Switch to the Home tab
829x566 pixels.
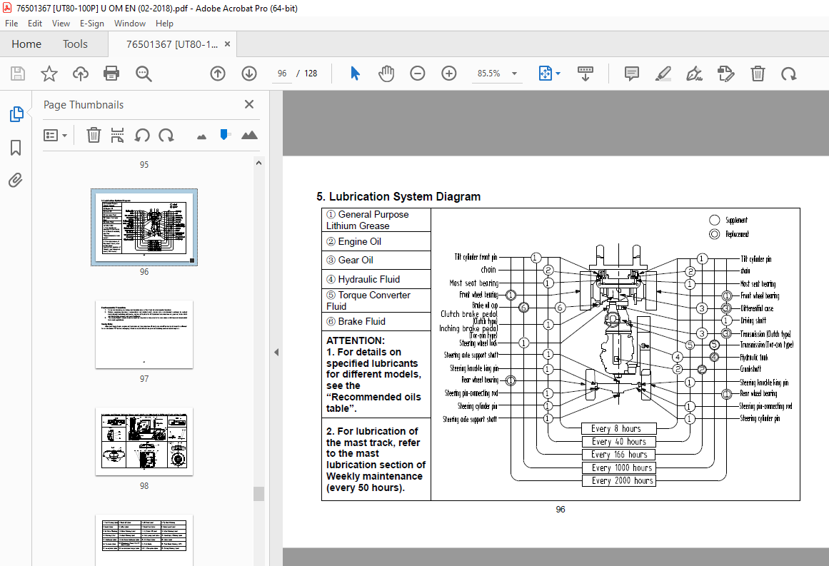pos(26,44)
